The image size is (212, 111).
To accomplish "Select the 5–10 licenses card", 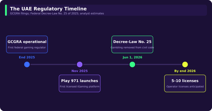I will 185,84.
